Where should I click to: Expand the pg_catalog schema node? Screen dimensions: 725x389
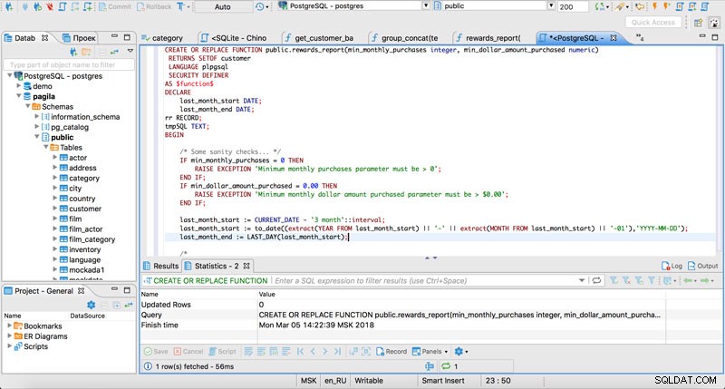[x=36, y=126]
